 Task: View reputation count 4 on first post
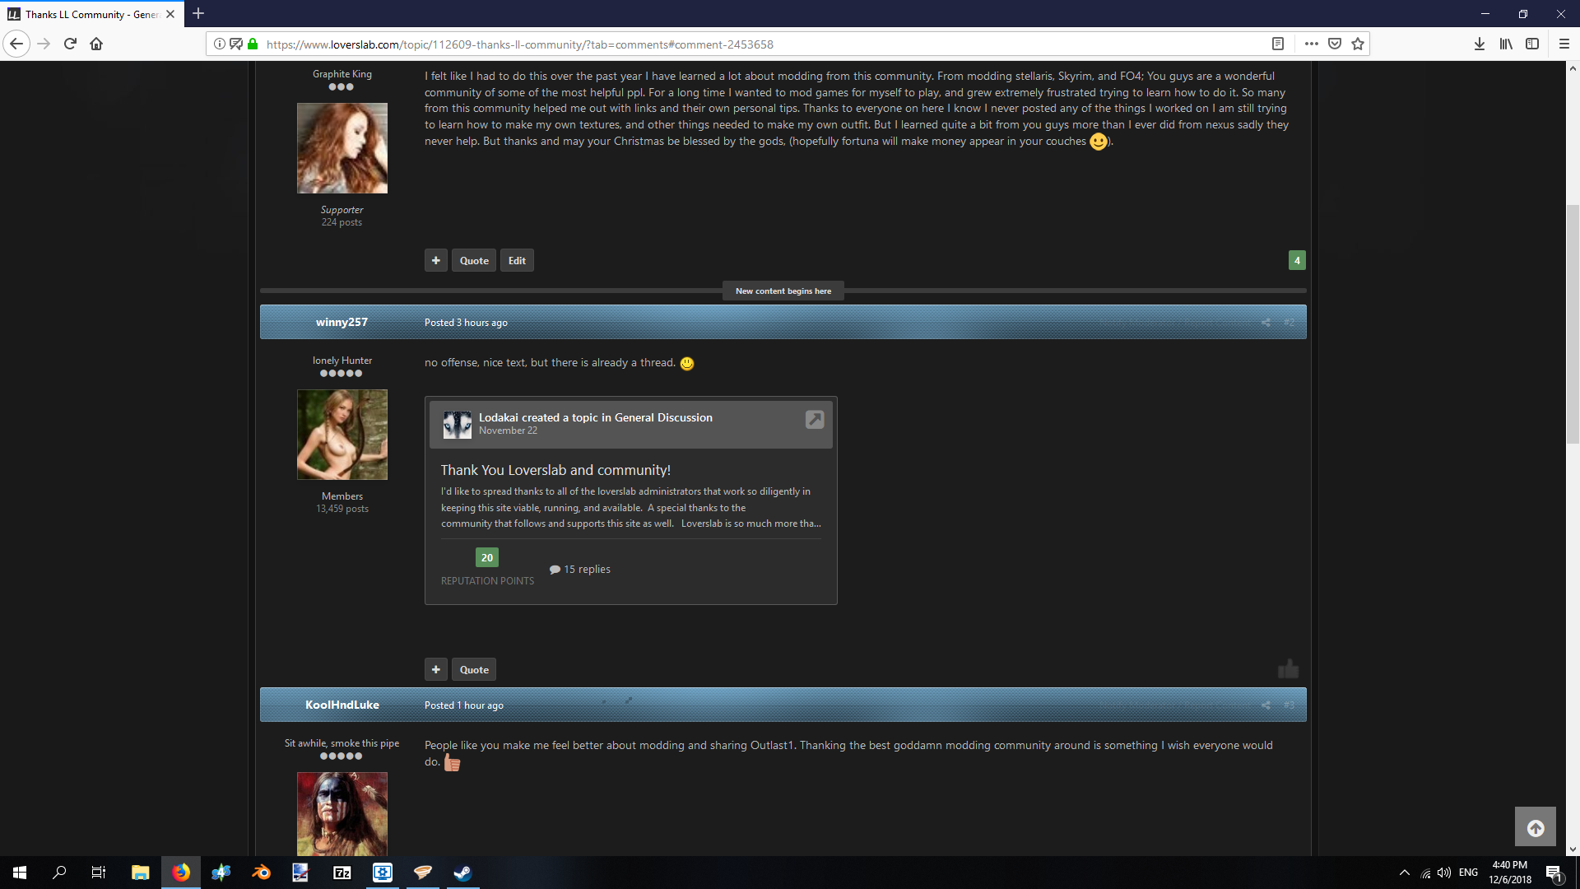pyautogui.click(x=1297, y=261)
